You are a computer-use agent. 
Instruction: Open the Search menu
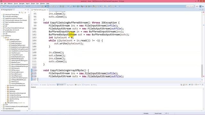click(x=28, y=4)
